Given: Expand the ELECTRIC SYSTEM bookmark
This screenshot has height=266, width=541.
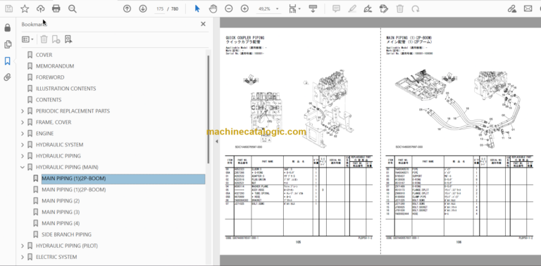Looking at the screenshot, I should pos(23,257).
